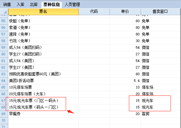Viewport: 181px width, 128px height.
Task: Select the 售卖窗口 column header
Action: 160,12
